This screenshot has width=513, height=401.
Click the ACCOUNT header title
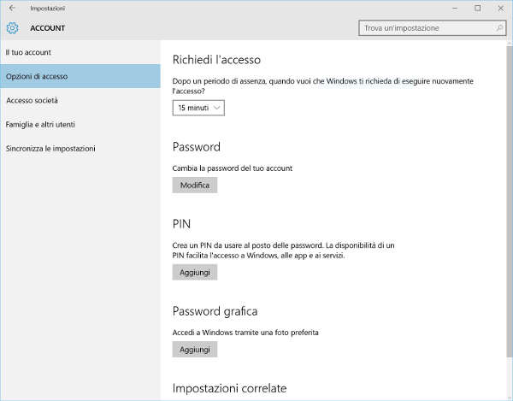coord(47,28)
